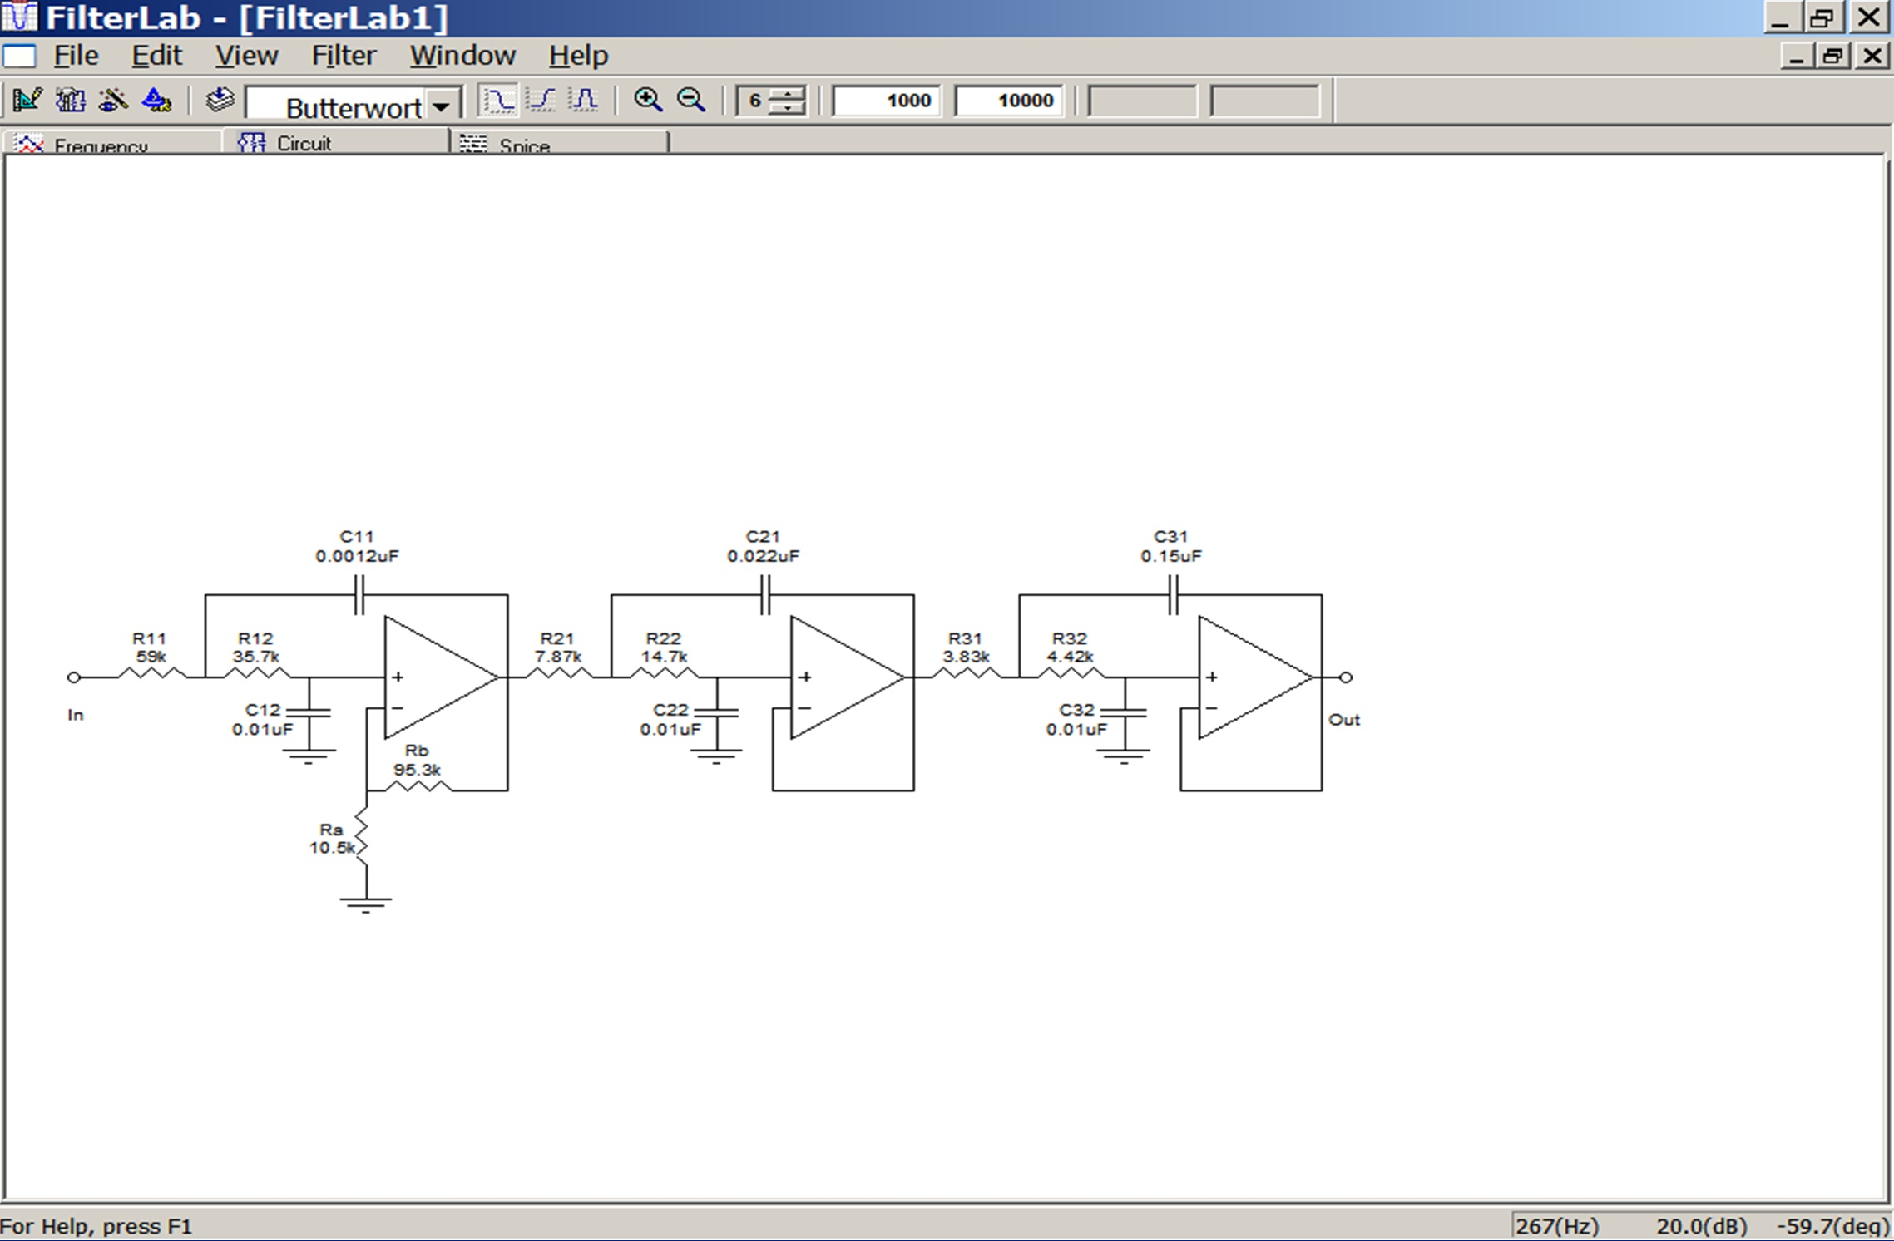The image size is (1894, 1241).
Task: Select the cutoff frequency field showing 1000
Action: [887, 101]
